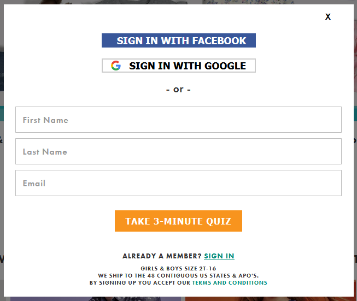Click the teal banner peeking behind the dialog
The image size is (357, 301).
2,113
